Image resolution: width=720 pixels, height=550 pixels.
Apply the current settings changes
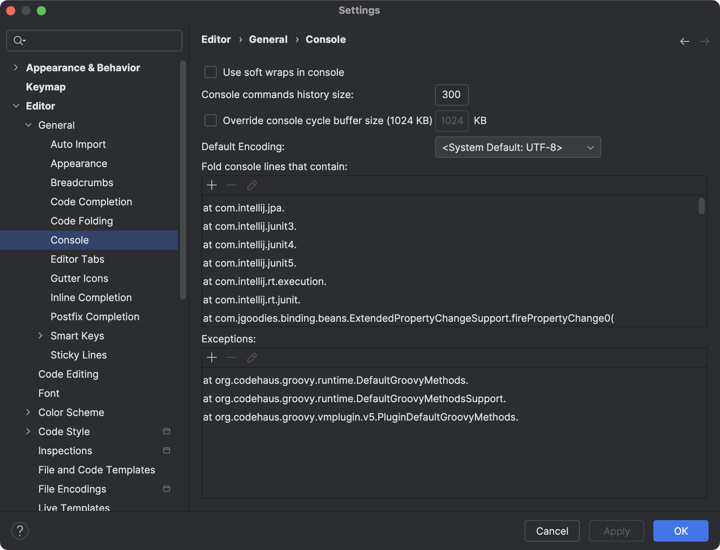(x=616, y=531)
